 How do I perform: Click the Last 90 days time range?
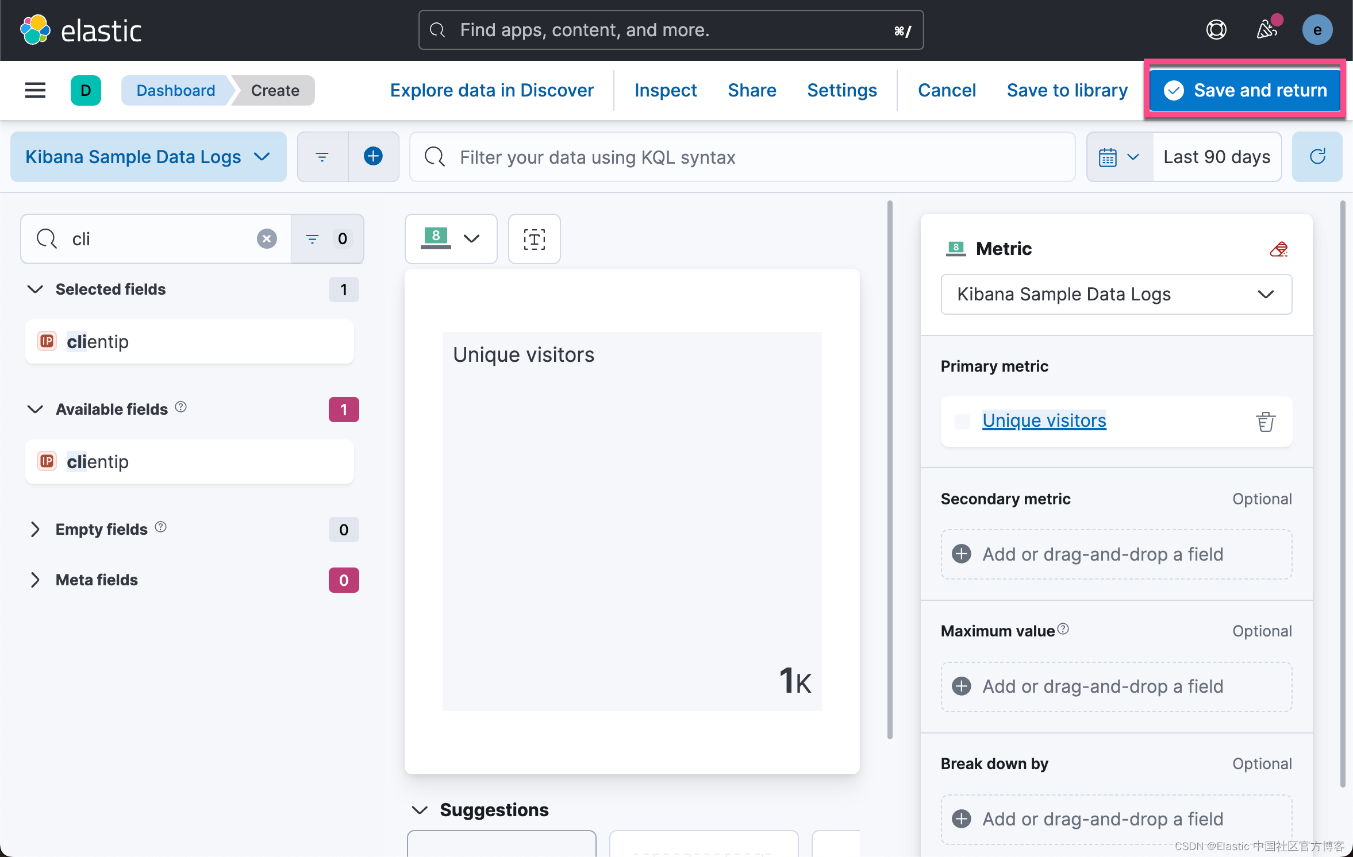1217,157
